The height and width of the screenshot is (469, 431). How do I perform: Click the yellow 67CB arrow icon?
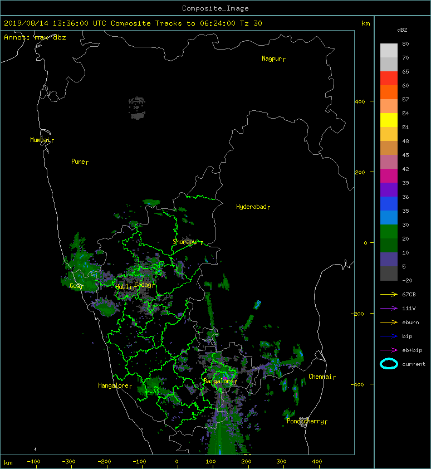tap(389, 294)
